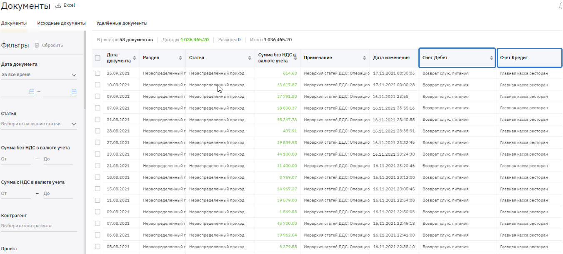
Task: Open the Выберите название статьи dropdown
Action: 39,124
